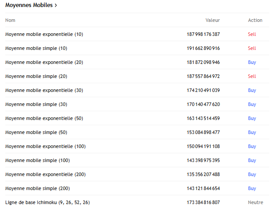
Task: Select Ligne de base Ichimoku row
Action: click(137, 202)
